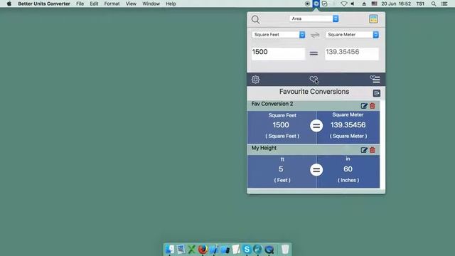Open Notification Center icon

point(444,4)
